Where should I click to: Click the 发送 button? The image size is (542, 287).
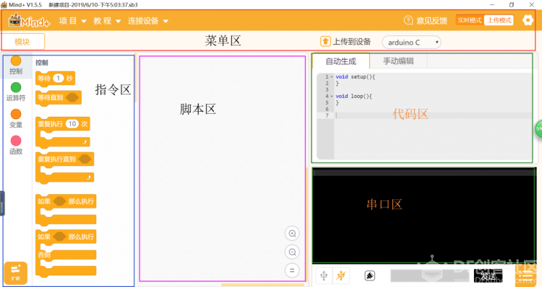(488, 276)
